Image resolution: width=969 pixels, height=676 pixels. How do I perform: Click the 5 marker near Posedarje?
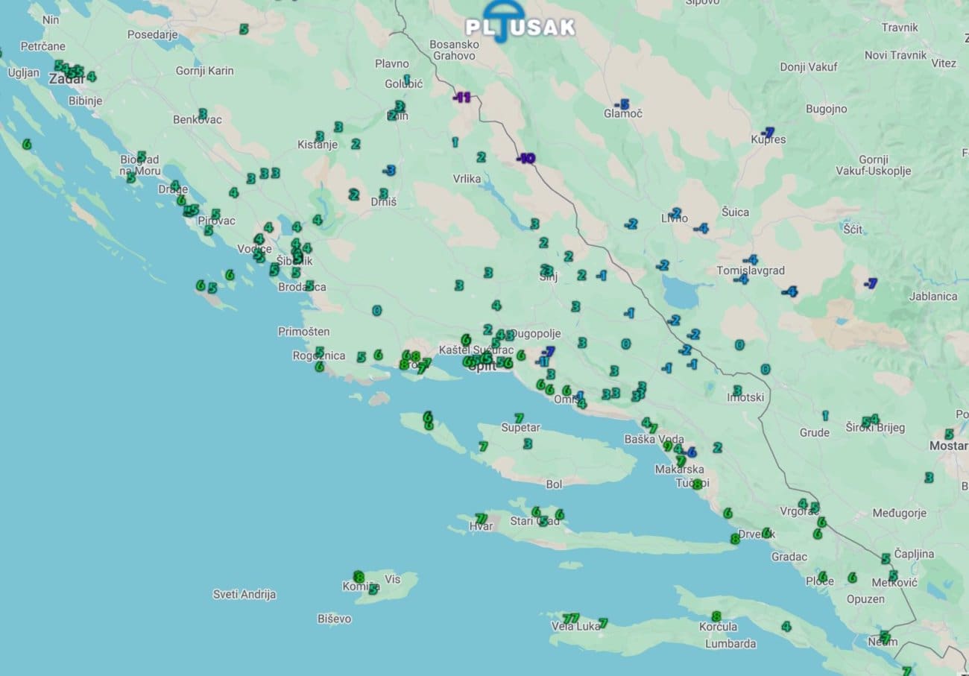click(x=244, y=29)
